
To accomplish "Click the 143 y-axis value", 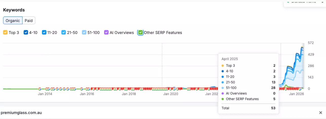I will point(311,77).
